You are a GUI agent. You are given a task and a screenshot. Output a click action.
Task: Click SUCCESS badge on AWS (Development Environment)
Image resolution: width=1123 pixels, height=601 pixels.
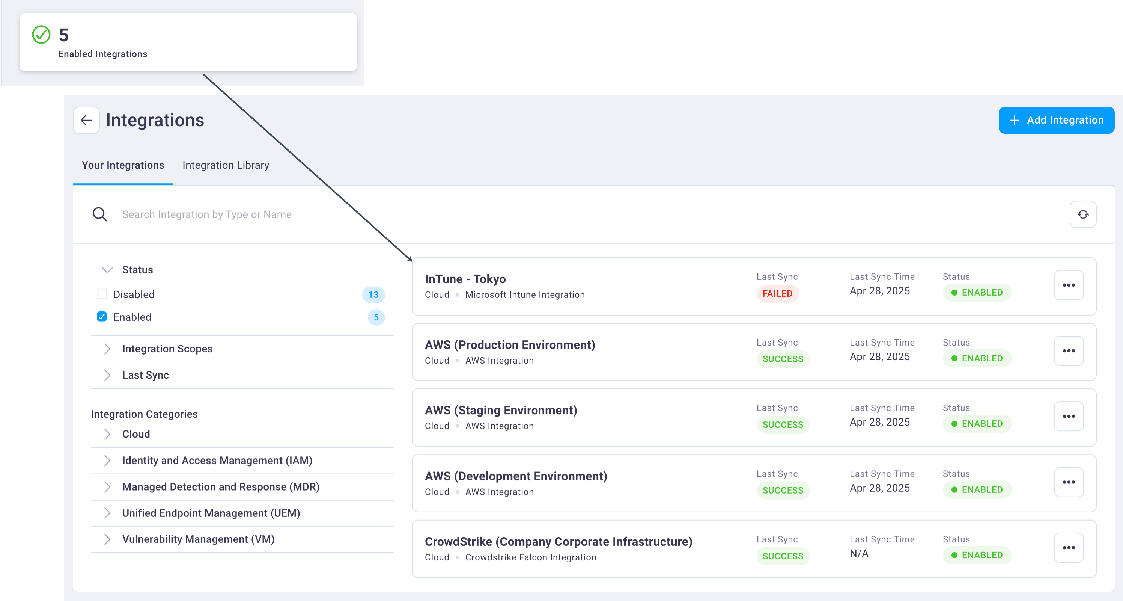(783, 490)
